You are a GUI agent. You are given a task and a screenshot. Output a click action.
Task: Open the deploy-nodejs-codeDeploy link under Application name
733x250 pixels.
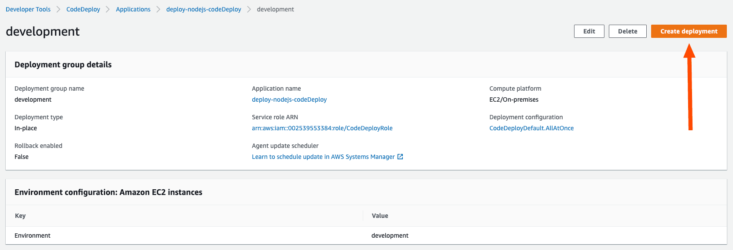[289, 99]
